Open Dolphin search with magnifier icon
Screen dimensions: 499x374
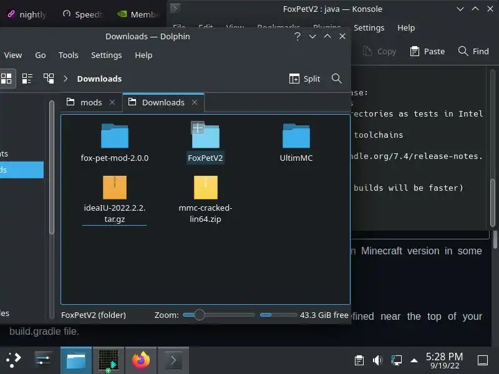(337, 79)
